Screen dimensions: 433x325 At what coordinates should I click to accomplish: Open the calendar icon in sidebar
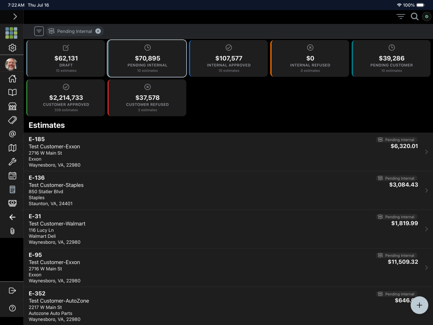12,176
